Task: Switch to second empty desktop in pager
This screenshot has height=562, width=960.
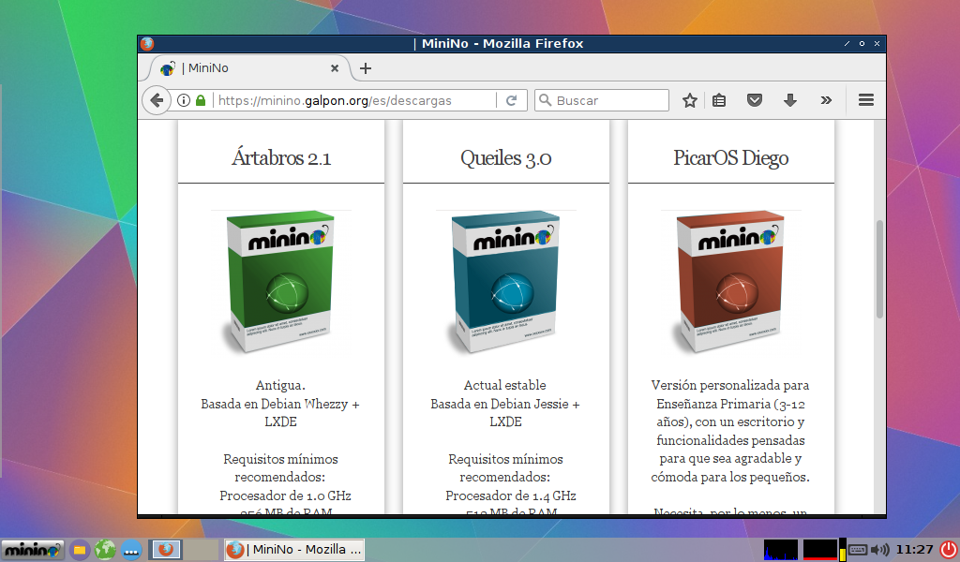Action: pos(201,550)
